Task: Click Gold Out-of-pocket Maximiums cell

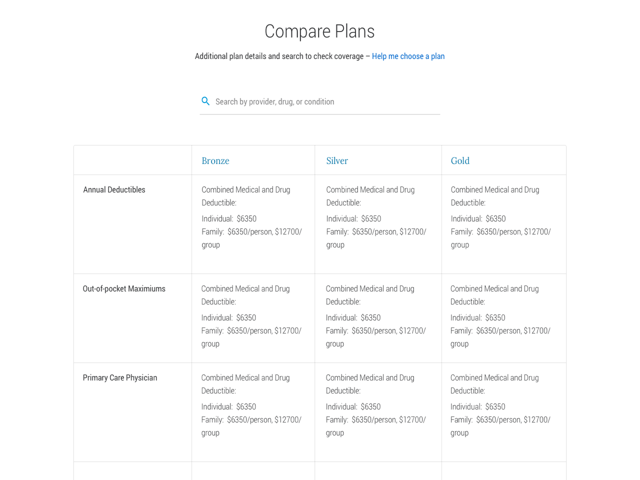Action: [504, 318]
